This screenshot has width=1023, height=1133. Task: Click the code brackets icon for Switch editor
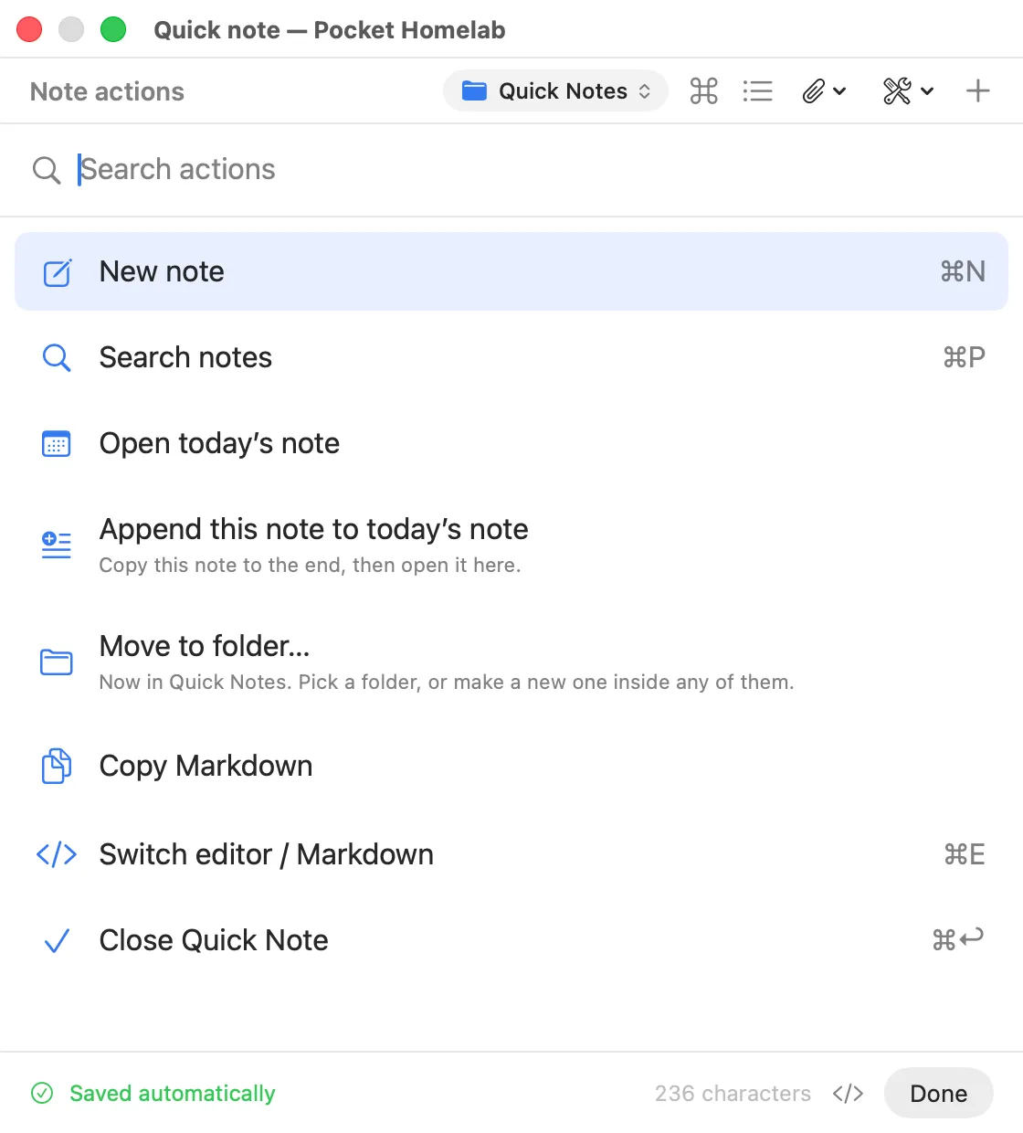pyautogui.click(x=57, y=854)
